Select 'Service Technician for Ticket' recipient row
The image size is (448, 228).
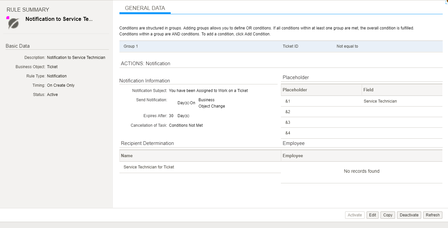pos(200,167)
